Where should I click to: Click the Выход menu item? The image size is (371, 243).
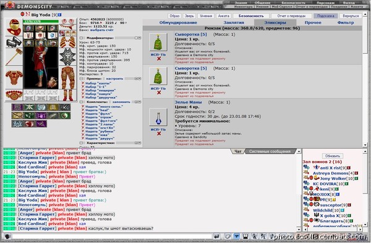[x=349, y=2]
